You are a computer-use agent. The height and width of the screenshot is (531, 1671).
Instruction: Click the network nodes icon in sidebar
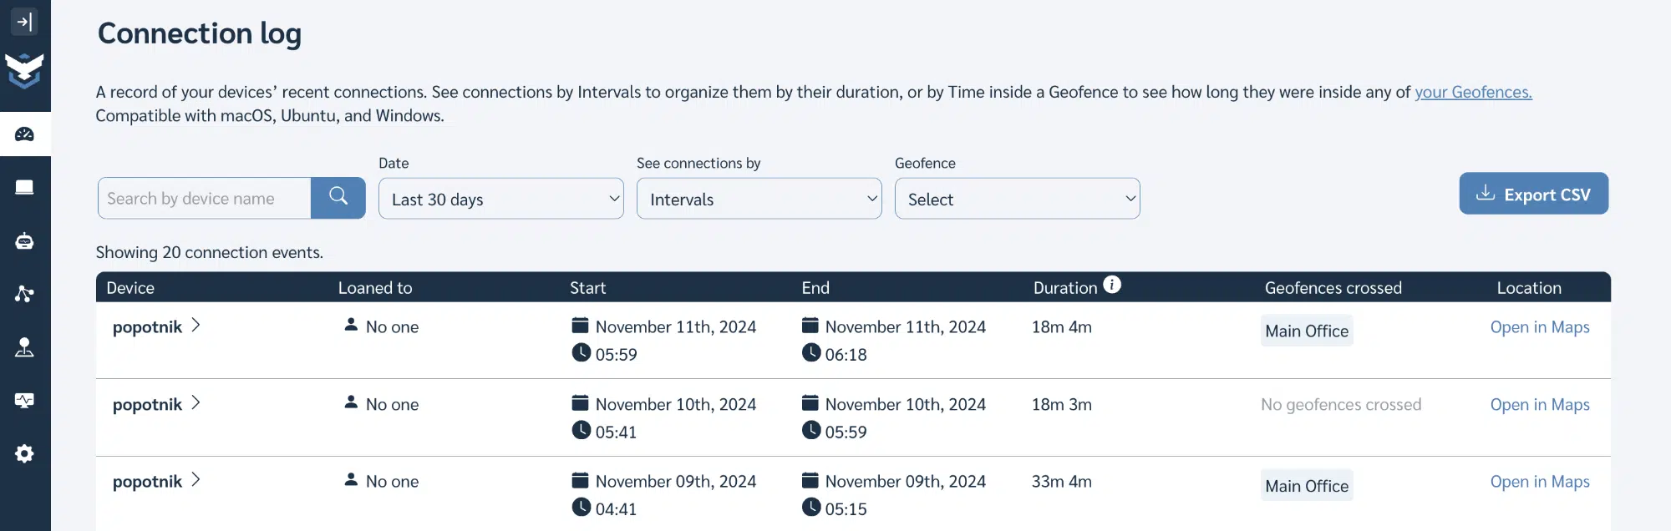(25, 294)
